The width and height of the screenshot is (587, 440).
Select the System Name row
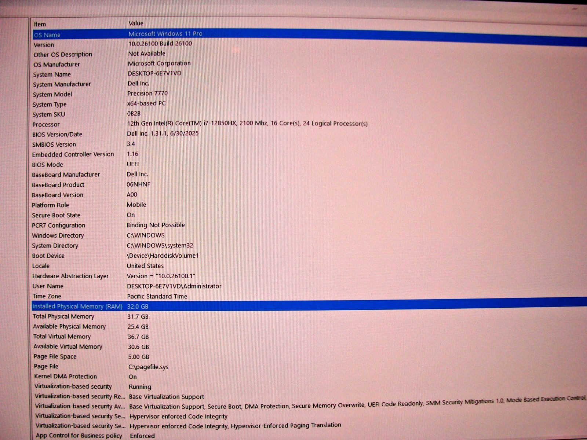[x=52, y=74]
